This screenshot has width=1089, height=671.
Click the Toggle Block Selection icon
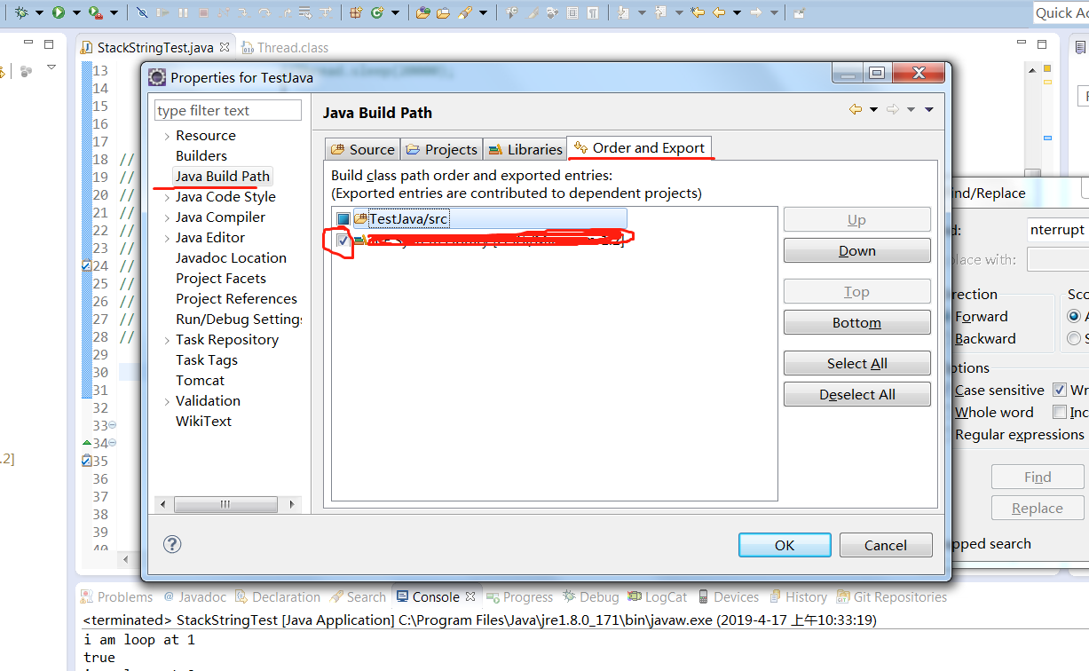coord(572,12)
